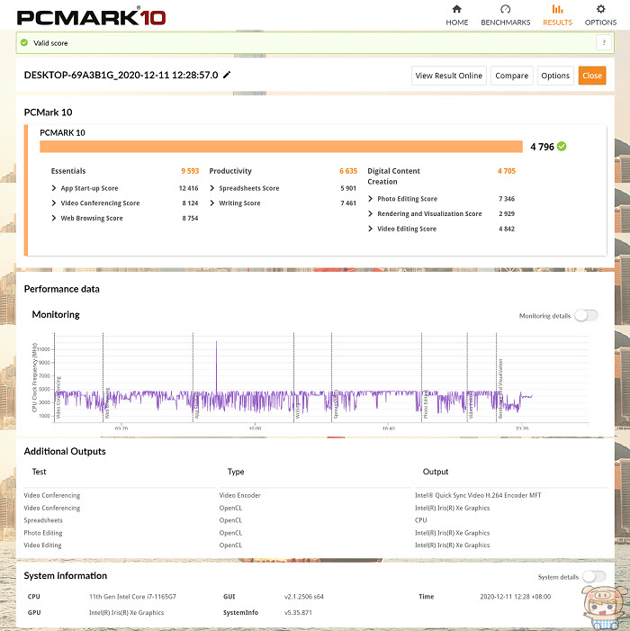The height and width of the screenshot is (631, 630).
Task: Expand App Start-up Score
Action: point(54,188)
